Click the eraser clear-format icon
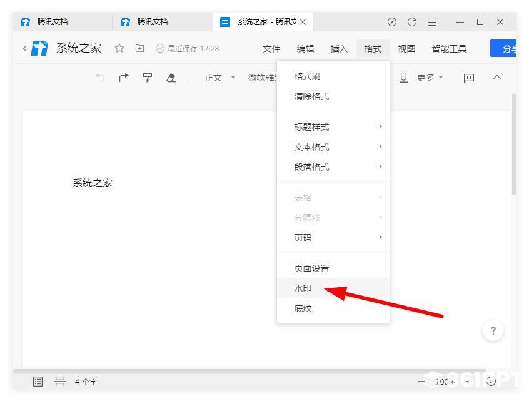The width and height of the screenshot is (529, 401). pos(171,78)
